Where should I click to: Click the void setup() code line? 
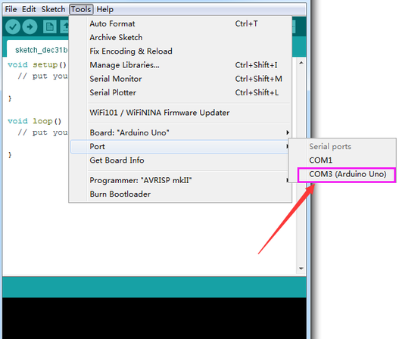[x=37, y=65]
